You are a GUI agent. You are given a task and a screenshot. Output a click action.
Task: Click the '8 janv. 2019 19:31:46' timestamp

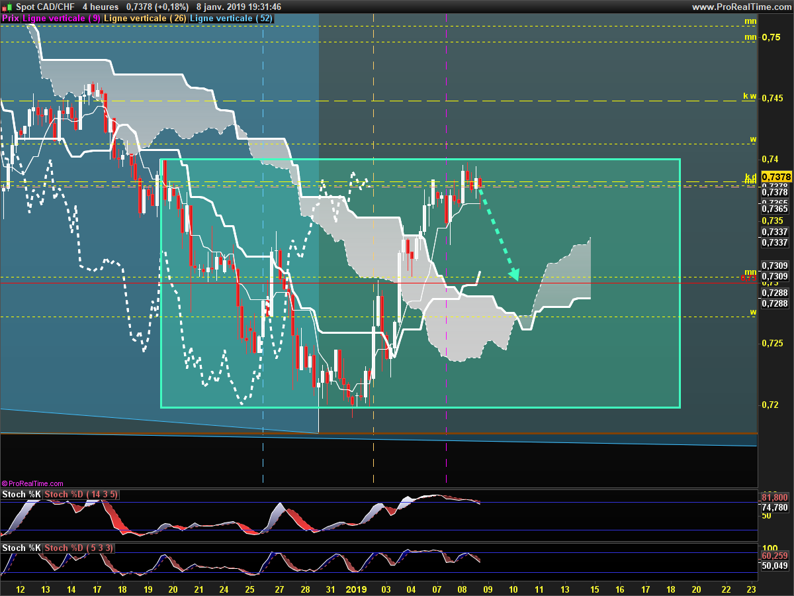(x=238, y=7)
